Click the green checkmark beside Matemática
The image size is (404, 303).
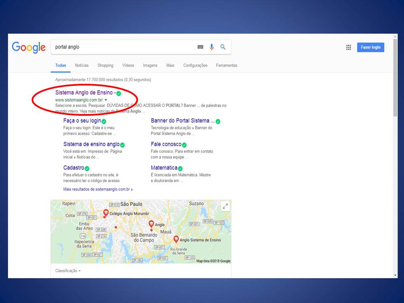point(181,168)
